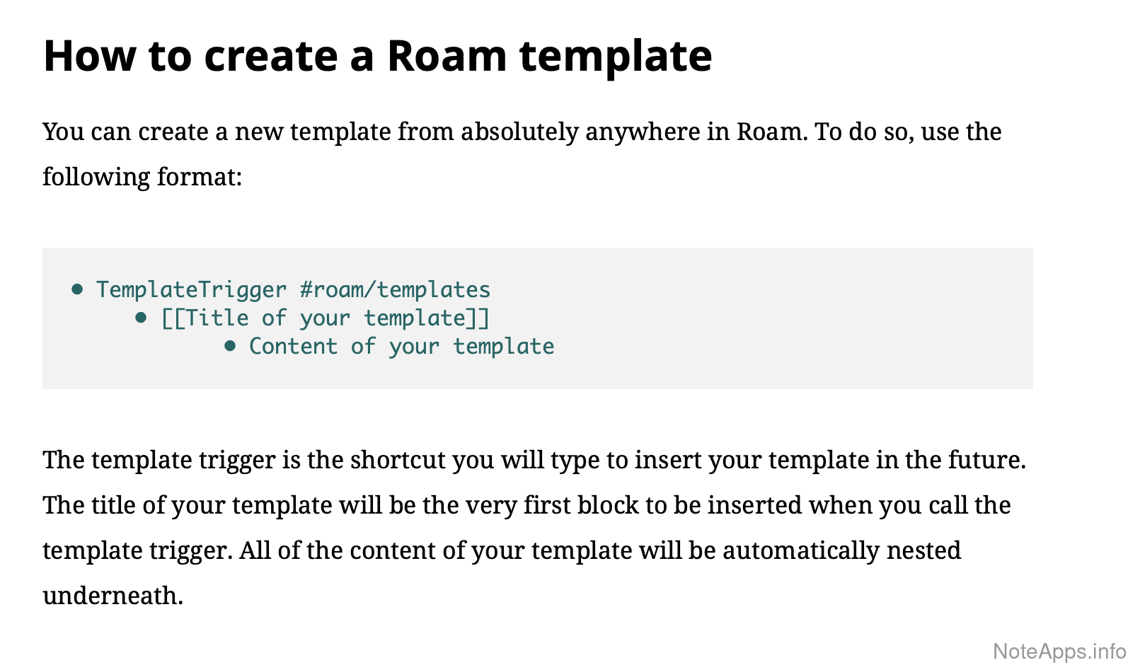Click the NoteApps.info watermark
Image resolution: width=1128 pixels, height=665 pixels.
(x=1059, y=651)
